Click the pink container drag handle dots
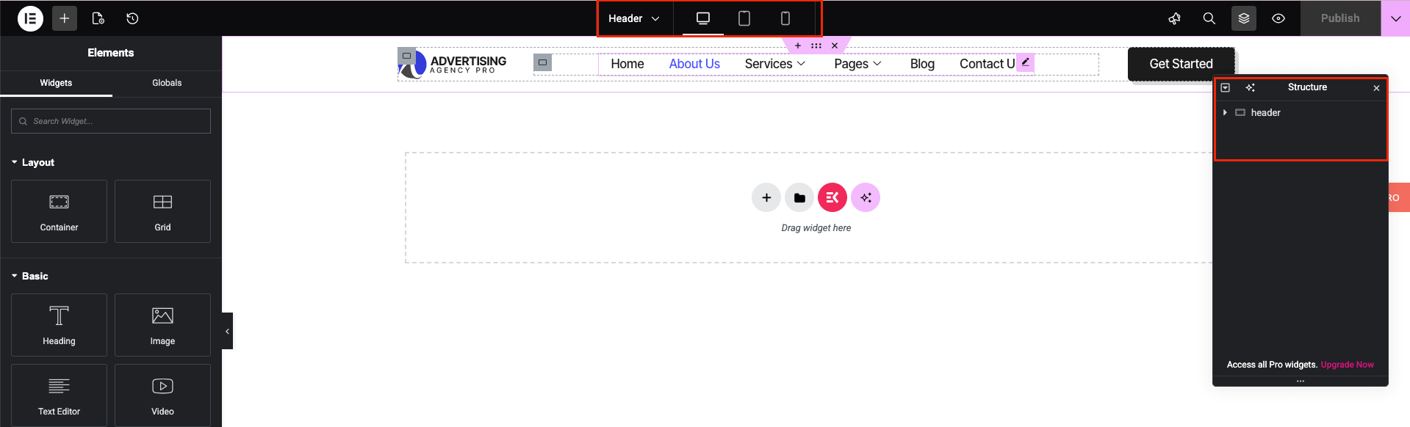 coord(816,45)
